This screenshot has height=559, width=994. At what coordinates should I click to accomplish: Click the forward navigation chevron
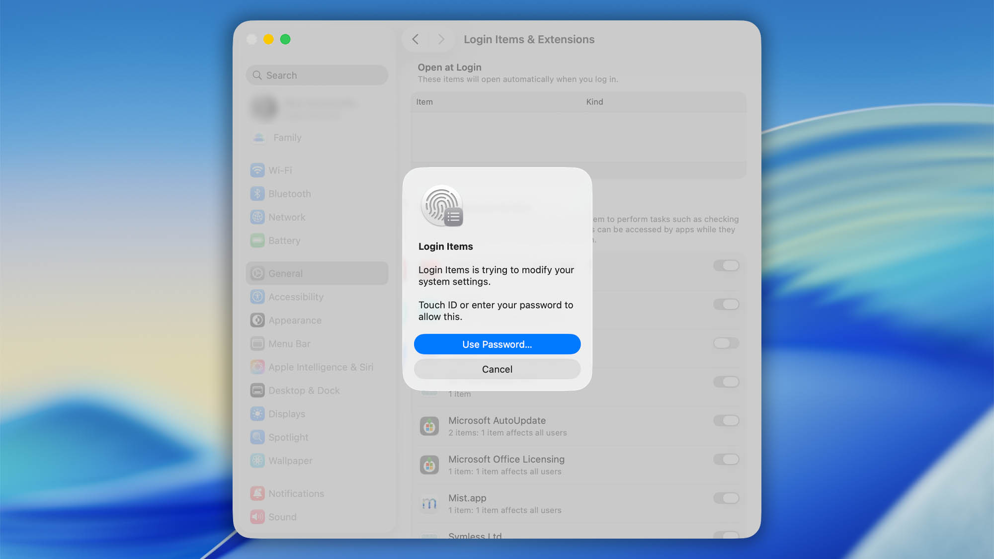click(441, 39)
